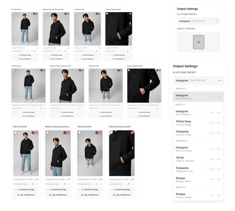The height and width of the screenshot is (211, 235).
Task: Enlarge the 9:16 Top Down Shot image
Action: point(97,133)
